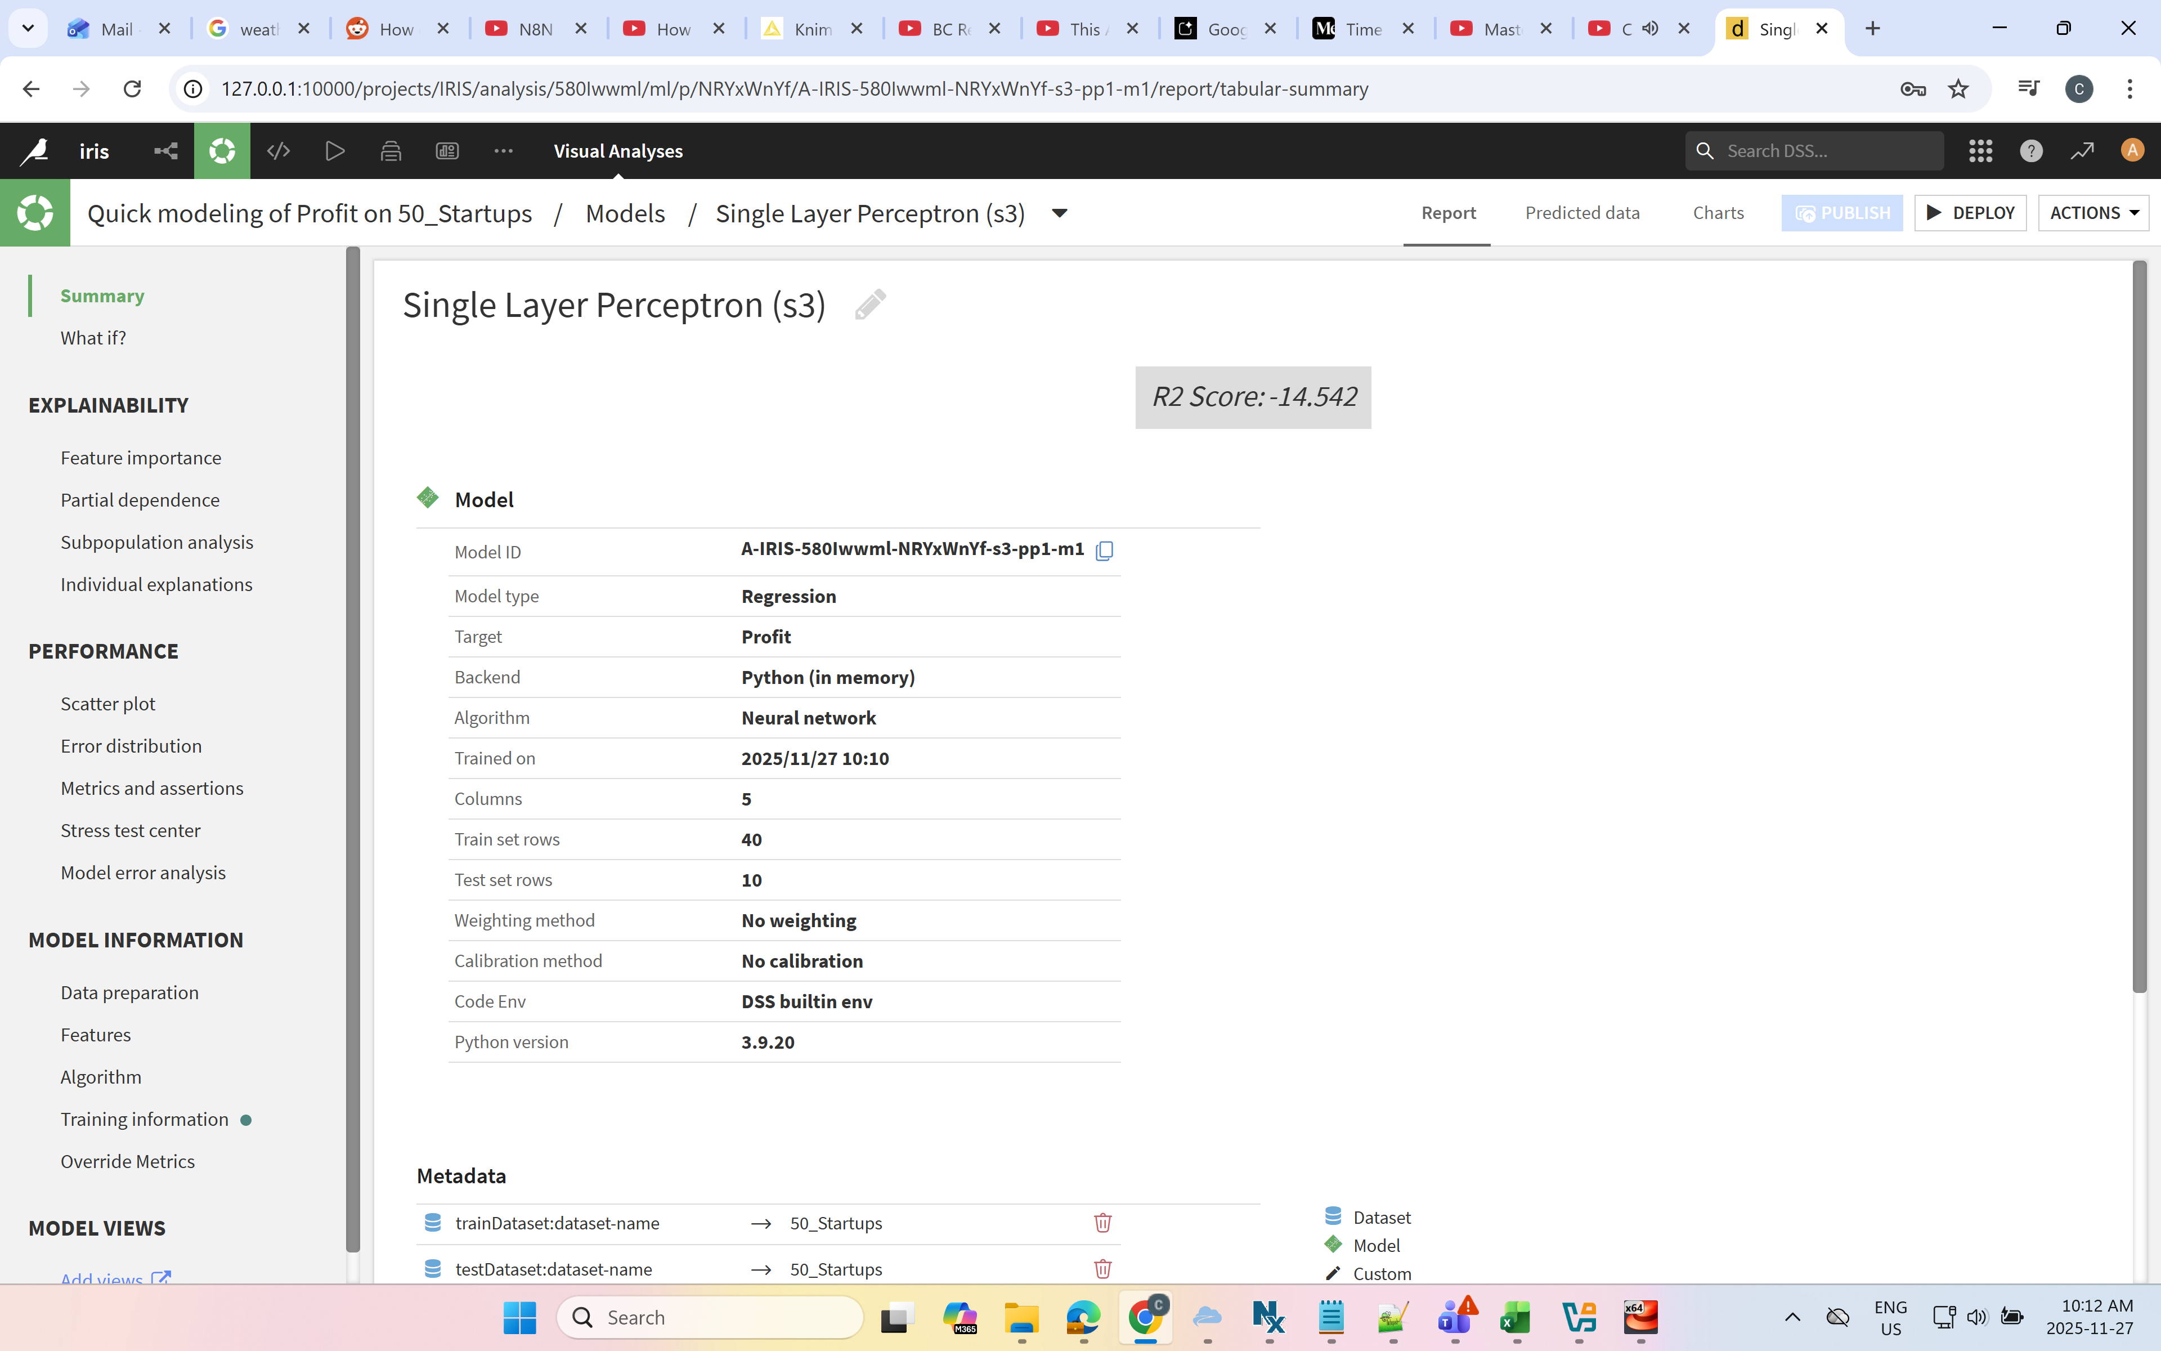Open Feature importance in the sidebar
The width and height of the screenshot is (2161, 1351).
(x=141, y=458)
